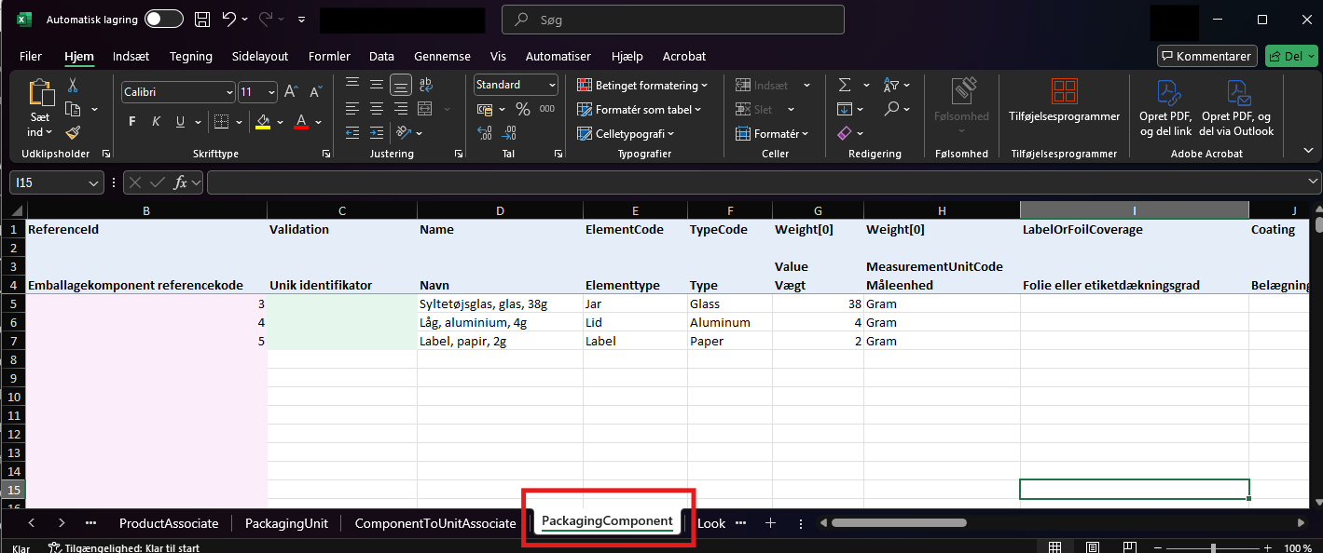Click the Kommentarer button

pos(1207,56)
